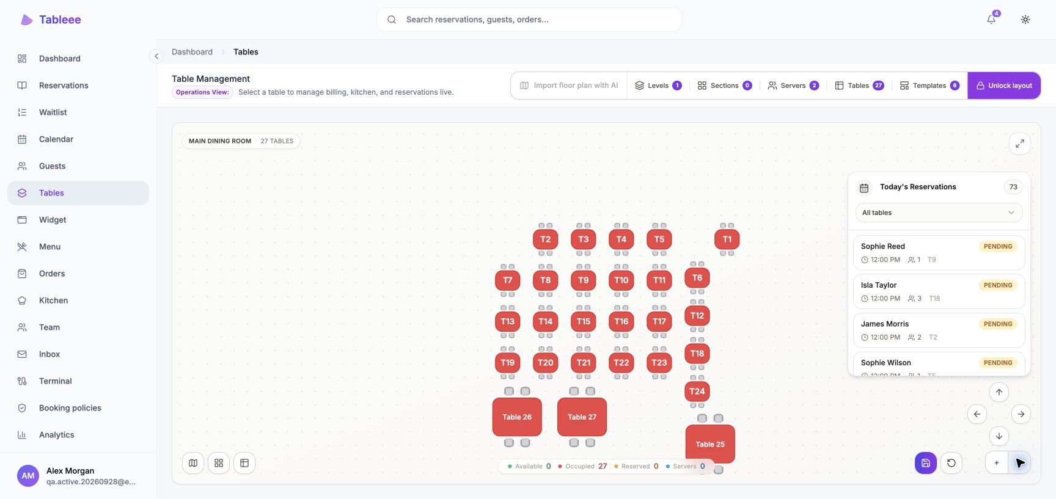
Task: Open the Waitlist page
Action: [78, 112]
